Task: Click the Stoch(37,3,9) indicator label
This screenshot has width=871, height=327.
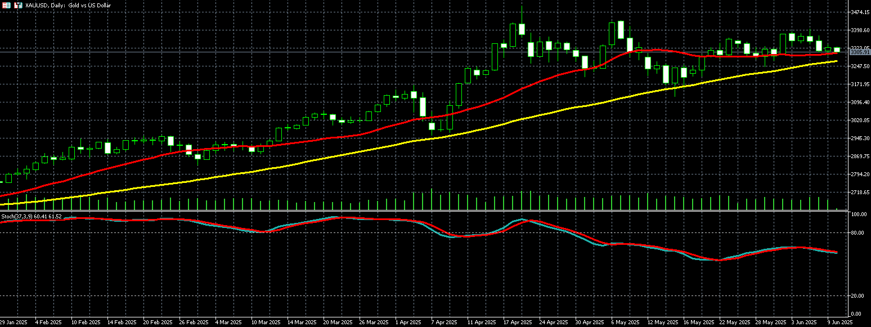Action: click(x=23, y=216)
